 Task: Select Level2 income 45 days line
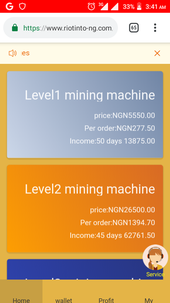pyautogui.click(x=112, y=235)
